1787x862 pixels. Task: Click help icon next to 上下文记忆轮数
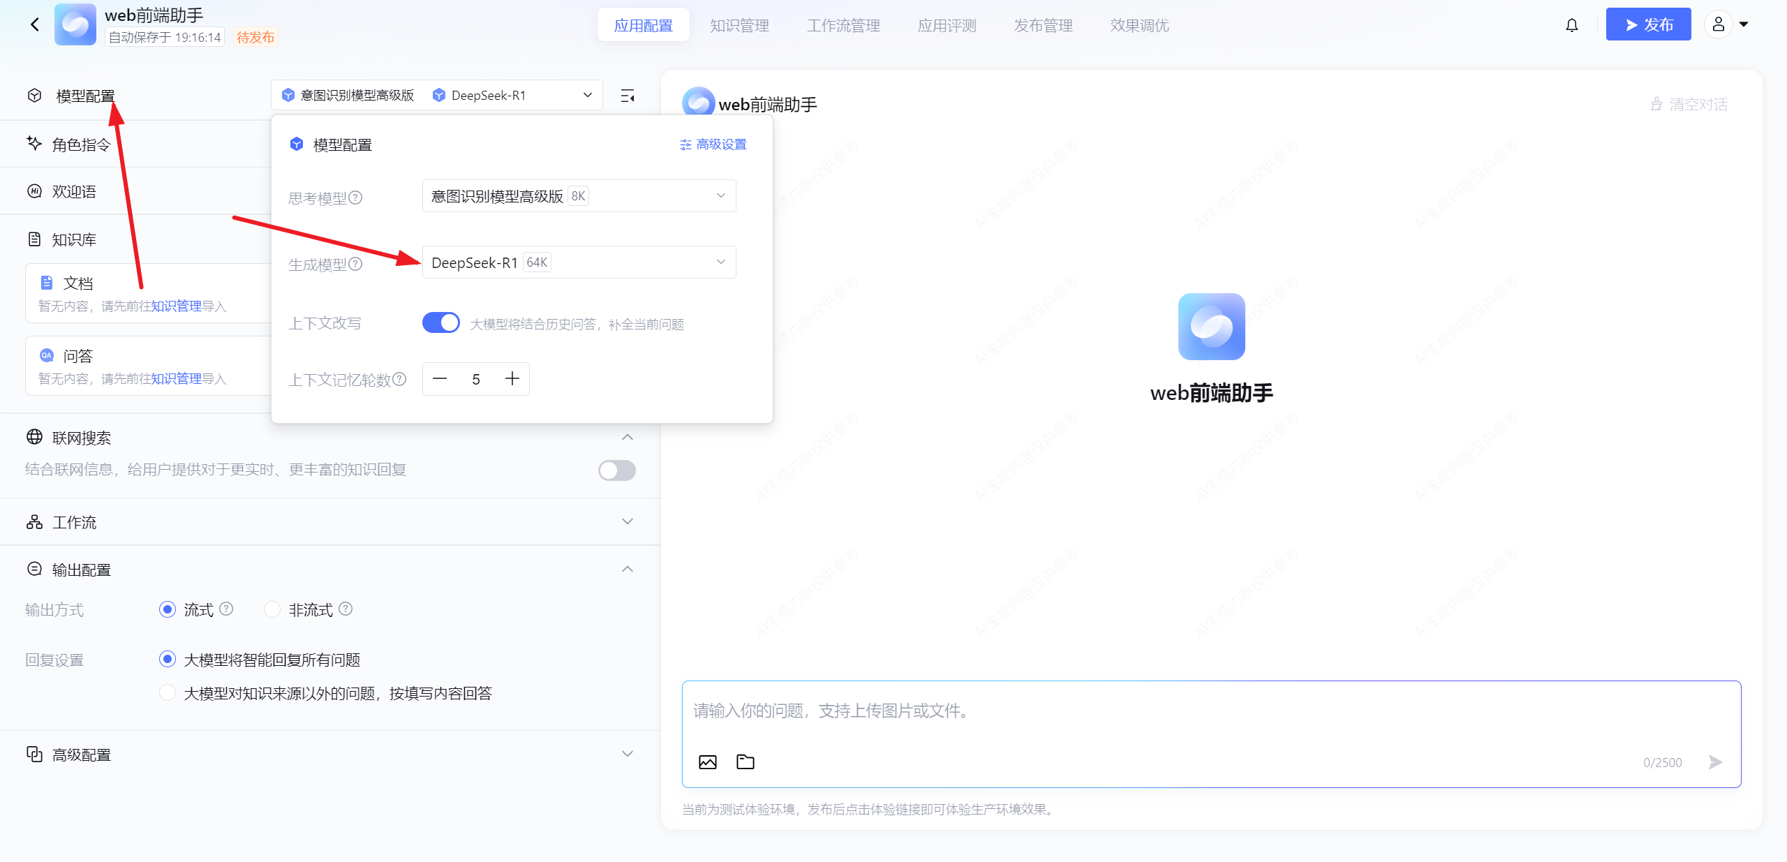[399, 379]
